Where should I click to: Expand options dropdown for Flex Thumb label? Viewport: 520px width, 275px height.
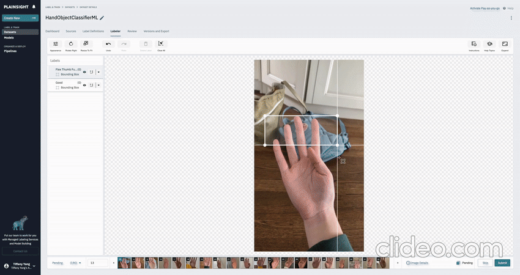click(98, 72)
